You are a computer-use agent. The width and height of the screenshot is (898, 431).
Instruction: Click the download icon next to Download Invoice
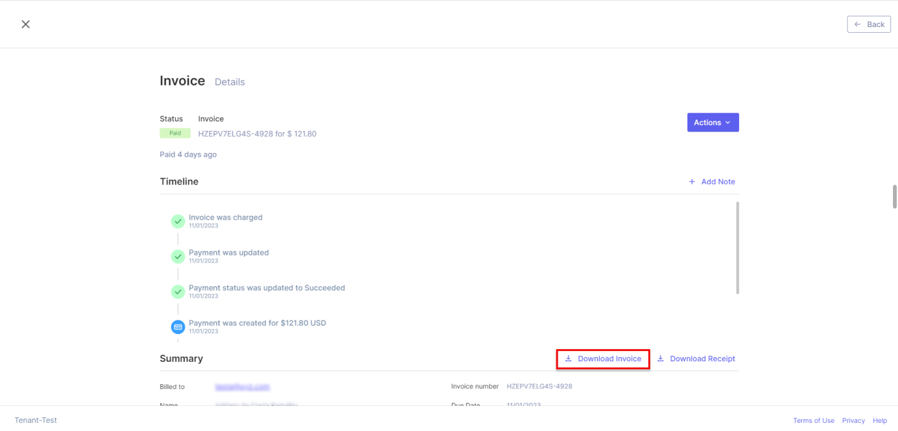568,359
